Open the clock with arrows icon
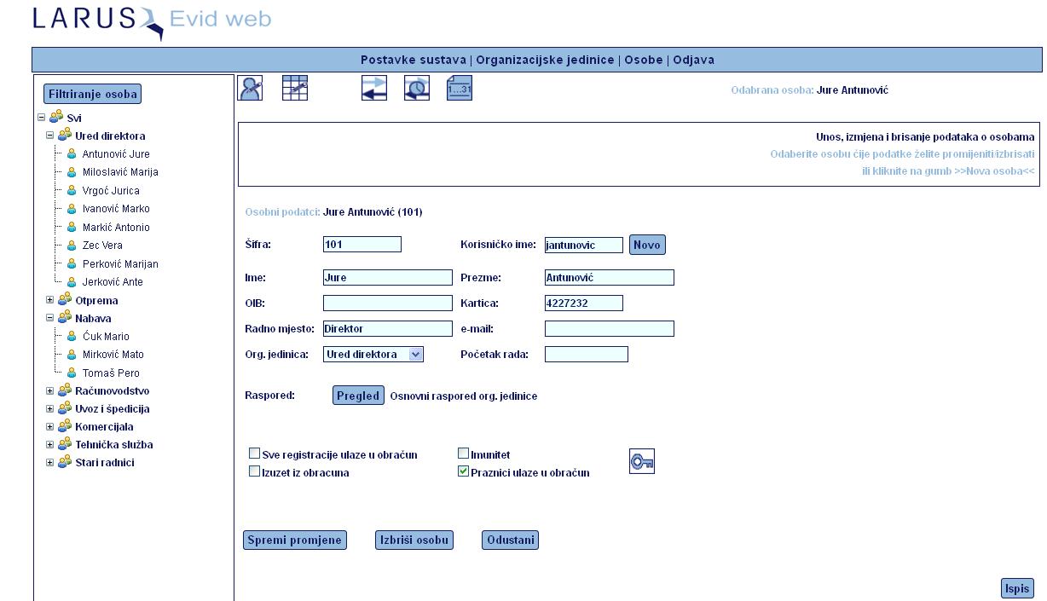The height and width of the screenshot is (601, 1047). [417, 88]
